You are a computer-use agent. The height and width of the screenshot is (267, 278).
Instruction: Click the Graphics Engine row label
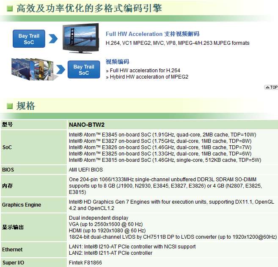point(22,205)
